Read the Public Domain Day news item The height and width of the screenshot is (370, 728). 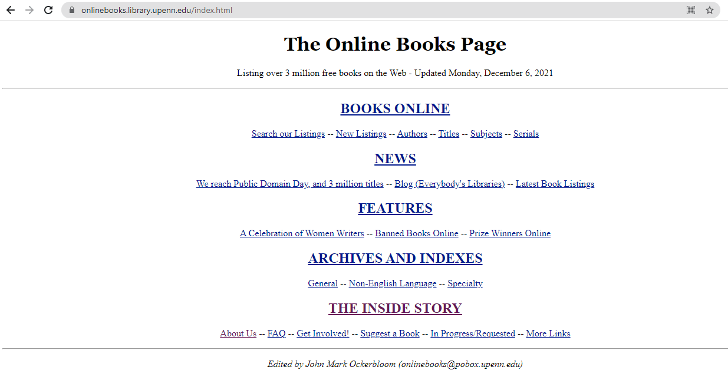pyautogui.click(x=290, y=184)
